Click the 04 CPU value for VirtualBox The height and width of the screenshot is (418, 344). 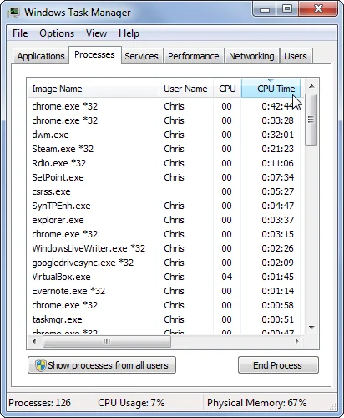tap(226, 277)
